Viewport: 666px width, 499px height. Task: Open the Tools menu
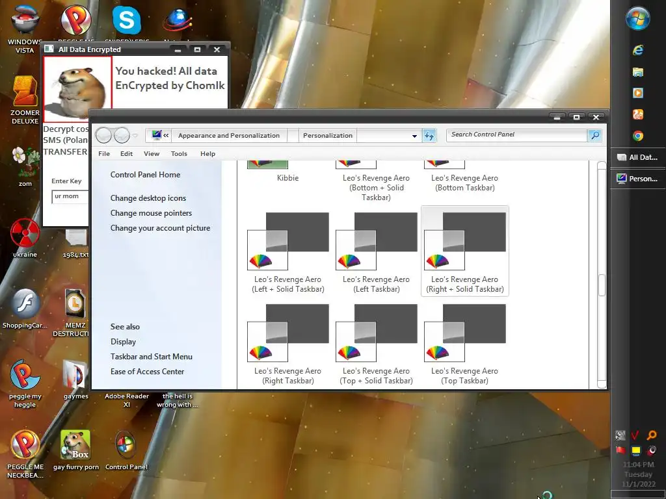[179, 153]
